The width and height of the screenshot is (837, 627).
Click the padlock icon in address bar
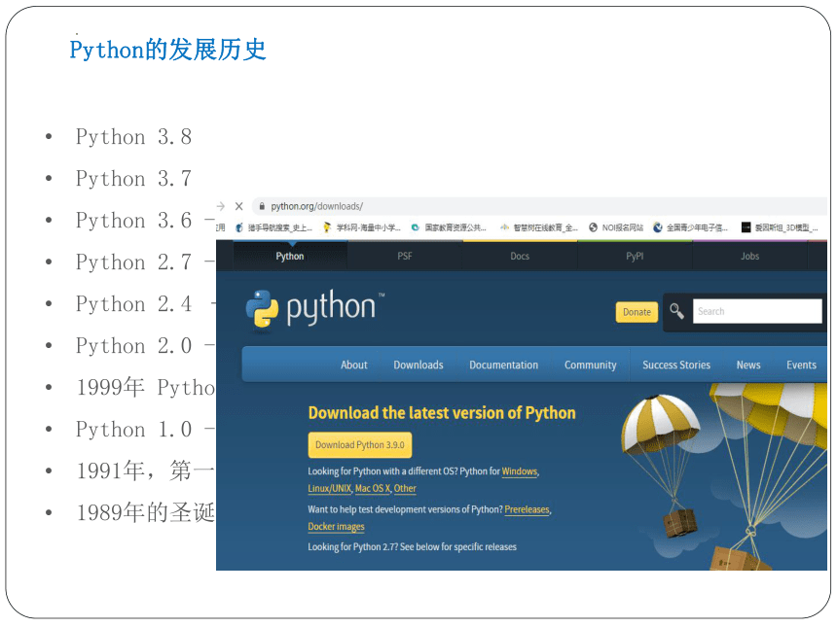(x=262, y=206)
